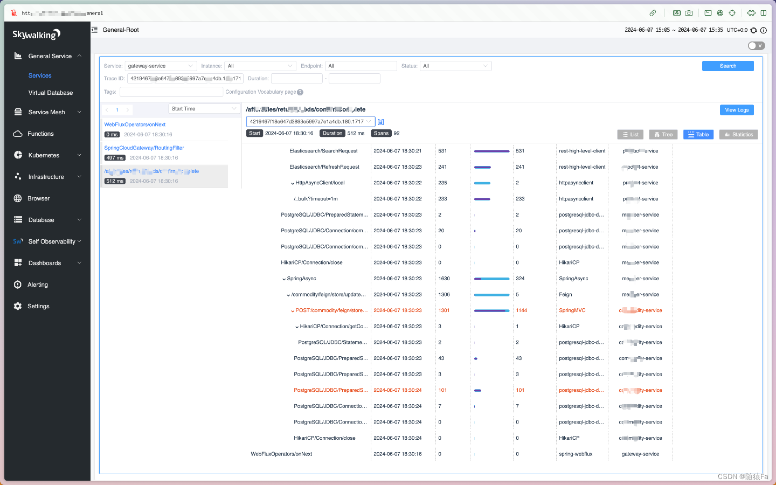Click the browser camera screenshot icon
Viewport: 776px width, 485px height.
coord(689,13)
